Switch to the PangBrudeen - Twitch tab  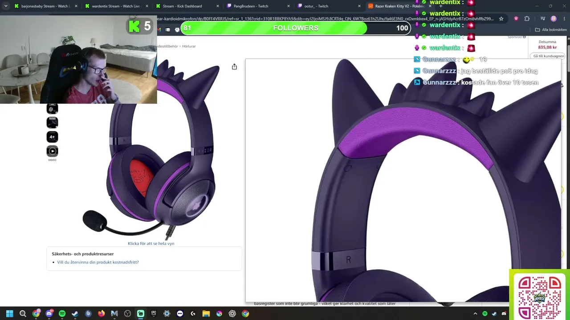click(257, 6)
